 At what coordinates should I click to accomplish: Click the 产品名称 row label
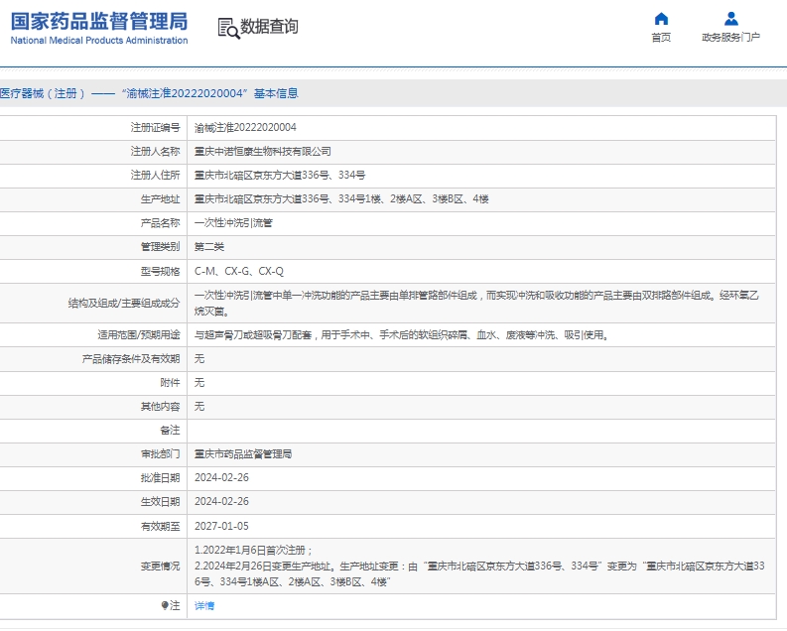(x=160, y=222)
